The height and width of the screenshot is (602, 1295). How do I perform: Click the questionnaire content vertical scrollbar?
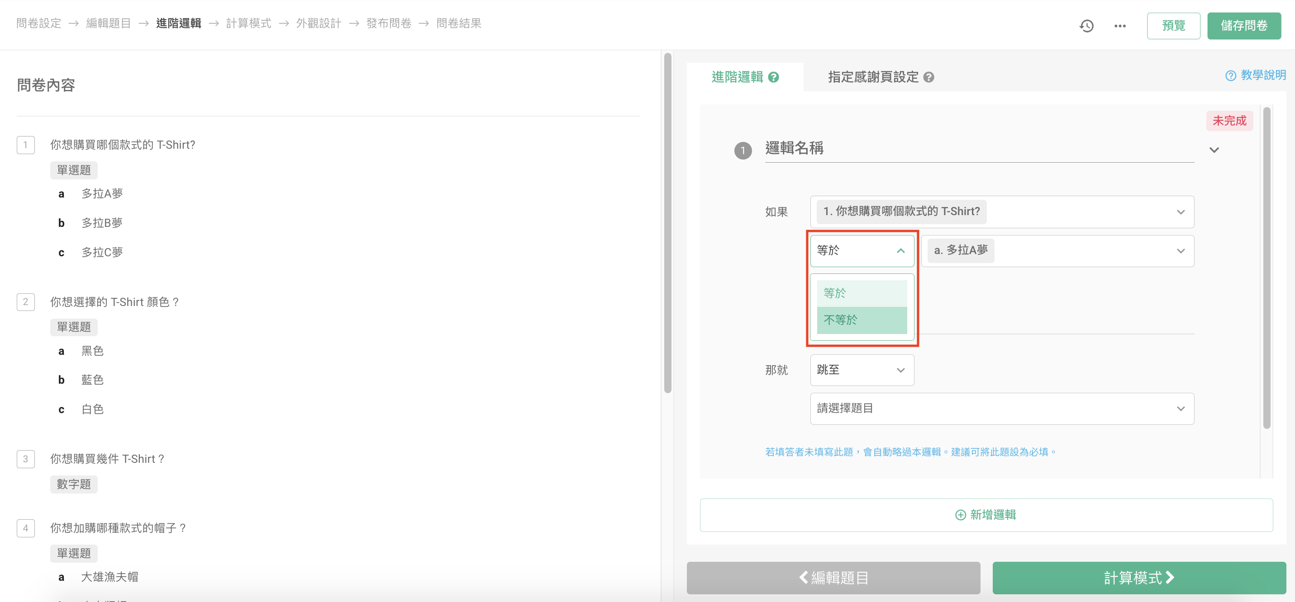click(x=667, y=223)
